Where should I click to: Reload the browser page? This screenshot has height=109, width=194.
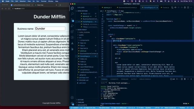point(9,9)
